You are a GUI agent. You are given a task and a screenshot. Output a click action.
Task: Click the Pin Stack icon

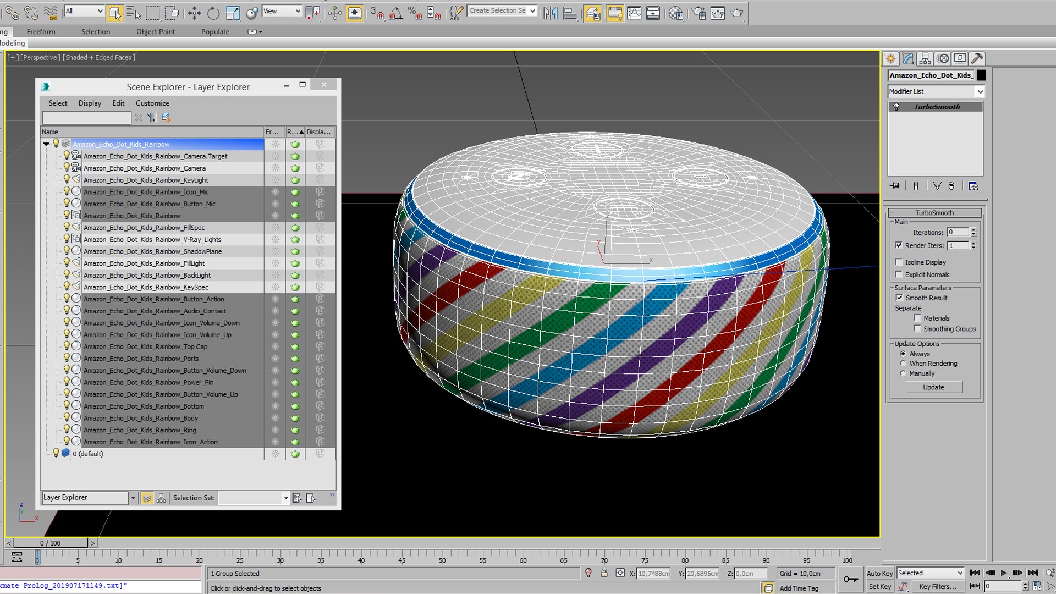[x=895, y=186]
